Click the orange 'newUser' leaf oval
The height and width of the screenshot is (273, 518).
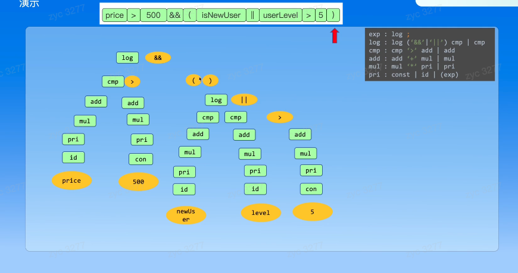[186, 215]
